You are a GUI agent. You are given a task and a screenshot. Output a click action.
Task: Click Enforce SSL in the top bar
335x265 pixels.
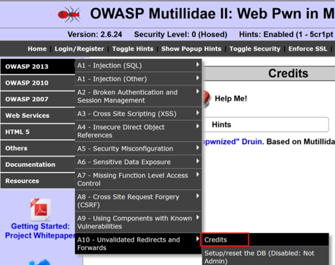[x=308, y=49]
